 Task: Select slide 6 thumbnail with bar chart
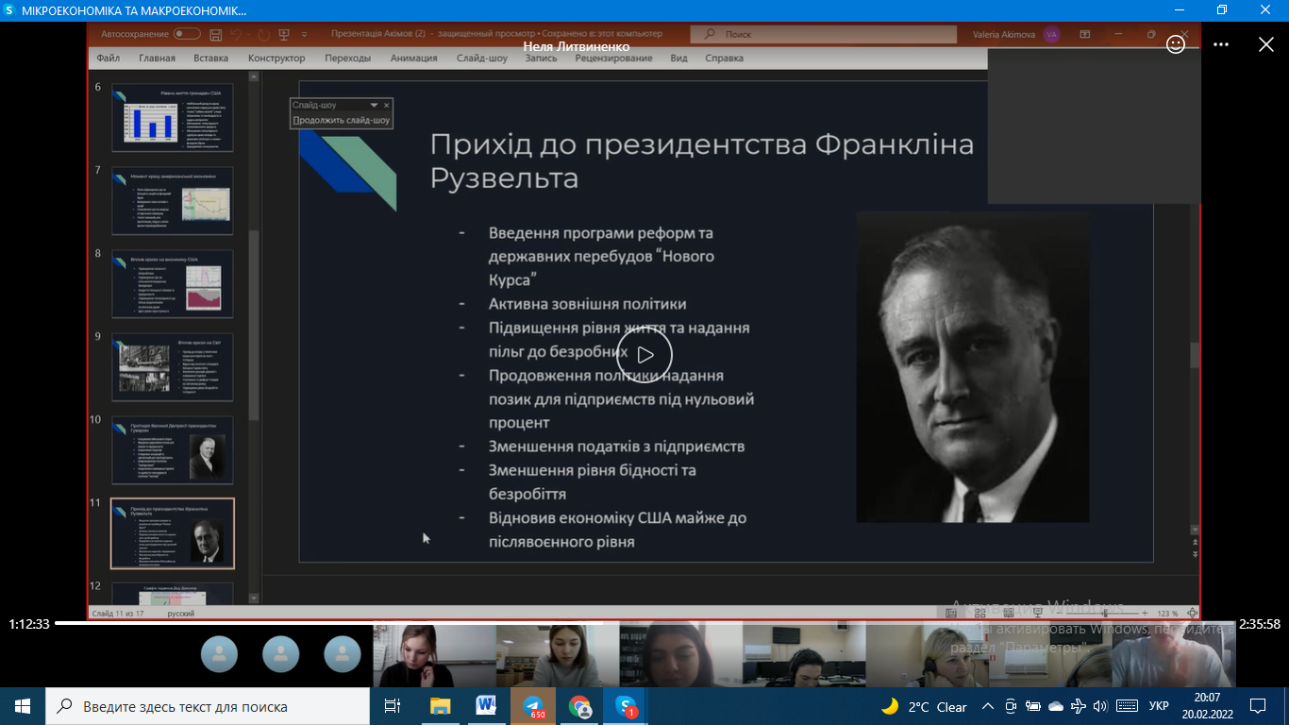pyautogui.click(x=172, y=118)
